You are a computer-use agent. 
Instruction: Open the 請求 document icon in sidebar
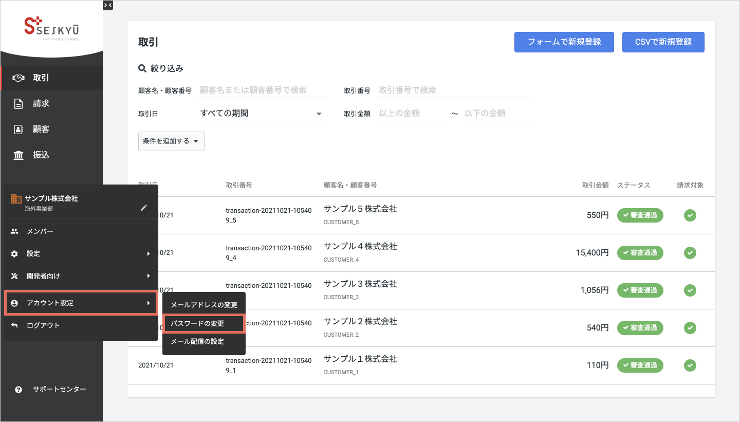(18, 104)
